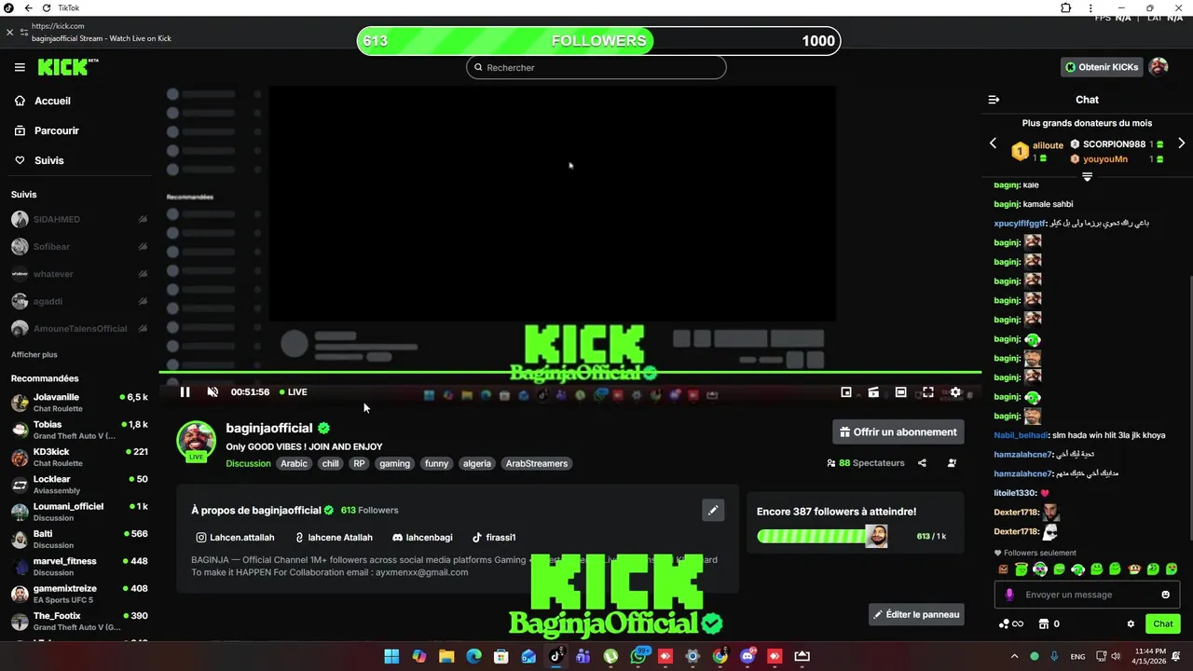
Task: Collapse the chat panel with the arrow icon
Action: 994,100
